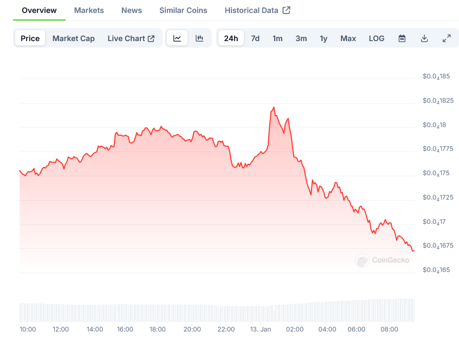459x338 pixels.
Task: Choose the 1m time range
Action: 277,38
